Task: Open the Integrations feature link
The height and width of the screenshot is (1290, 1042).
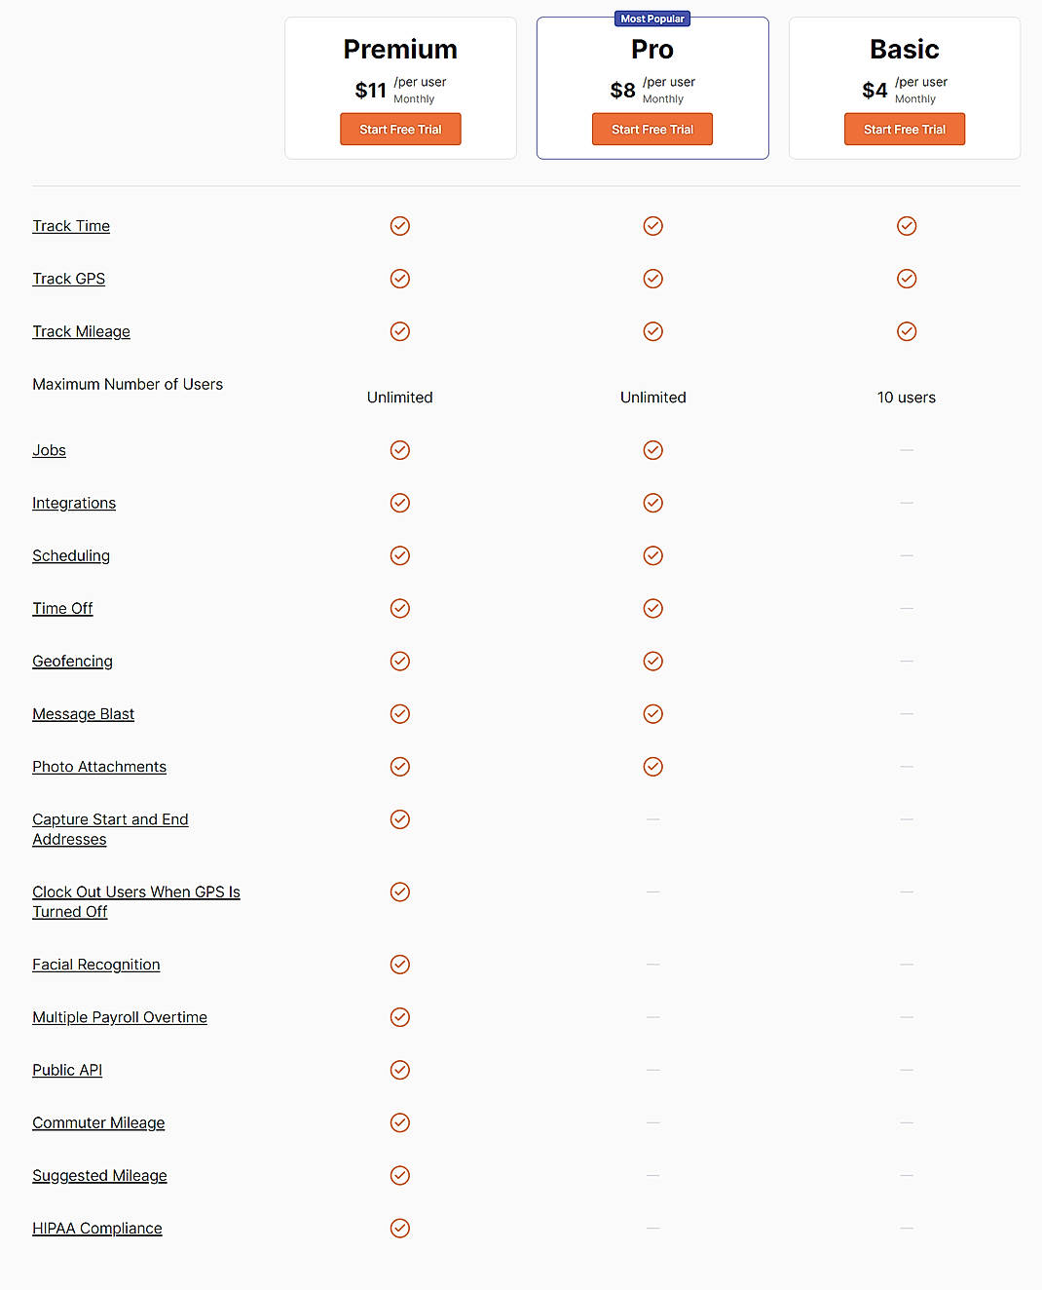Action: point(74,503)
